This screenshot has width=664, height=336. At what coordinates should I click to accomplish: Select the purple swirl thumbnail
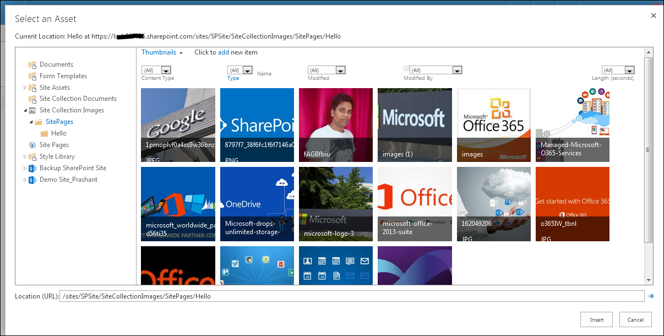[x=415, y=265]
